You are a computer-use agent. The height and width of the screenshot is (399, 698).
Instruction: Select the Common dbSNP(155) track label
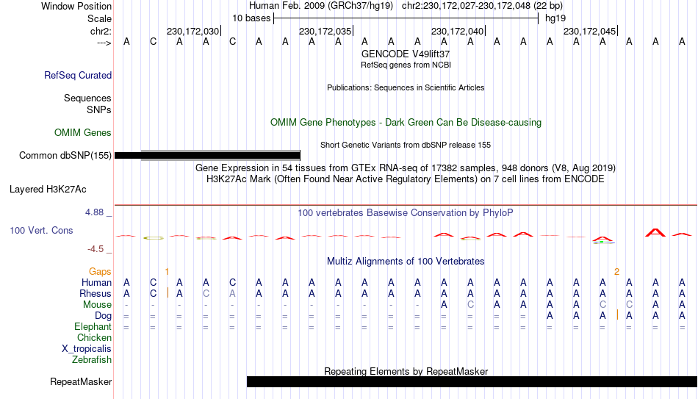[x=65, y=156]
